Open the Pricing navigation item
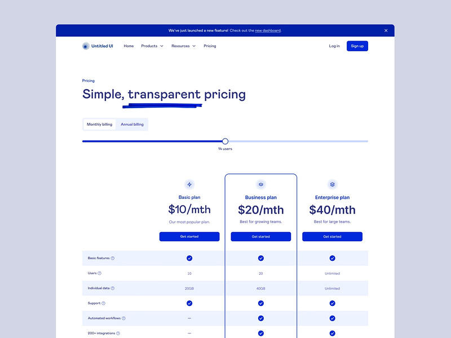 pyautogui.click(x=210, y=46)
